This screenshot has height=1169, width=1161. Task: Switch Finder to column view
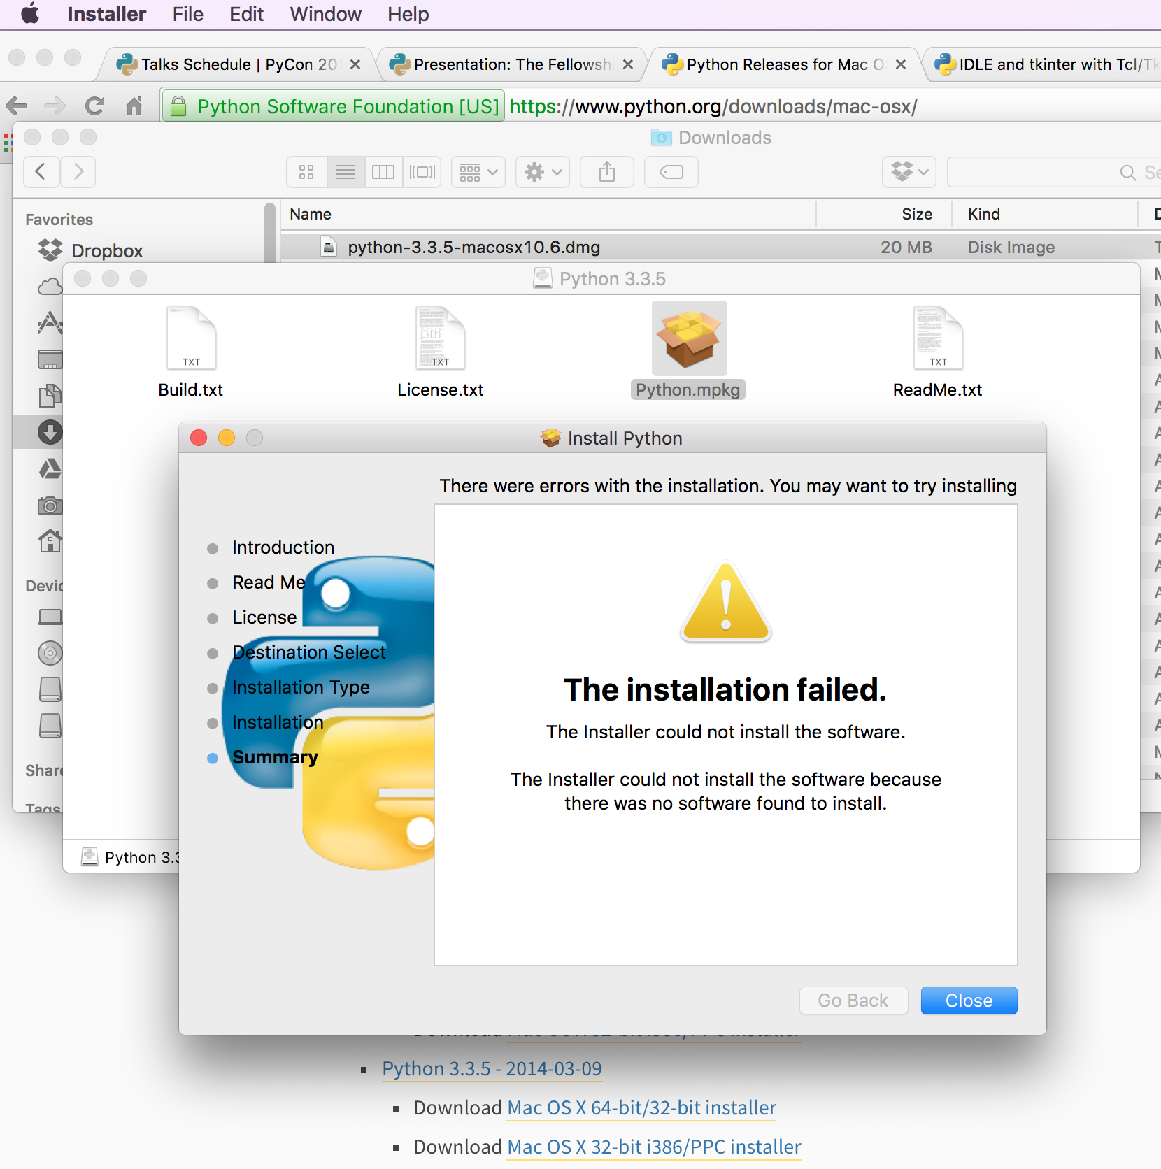383,172
